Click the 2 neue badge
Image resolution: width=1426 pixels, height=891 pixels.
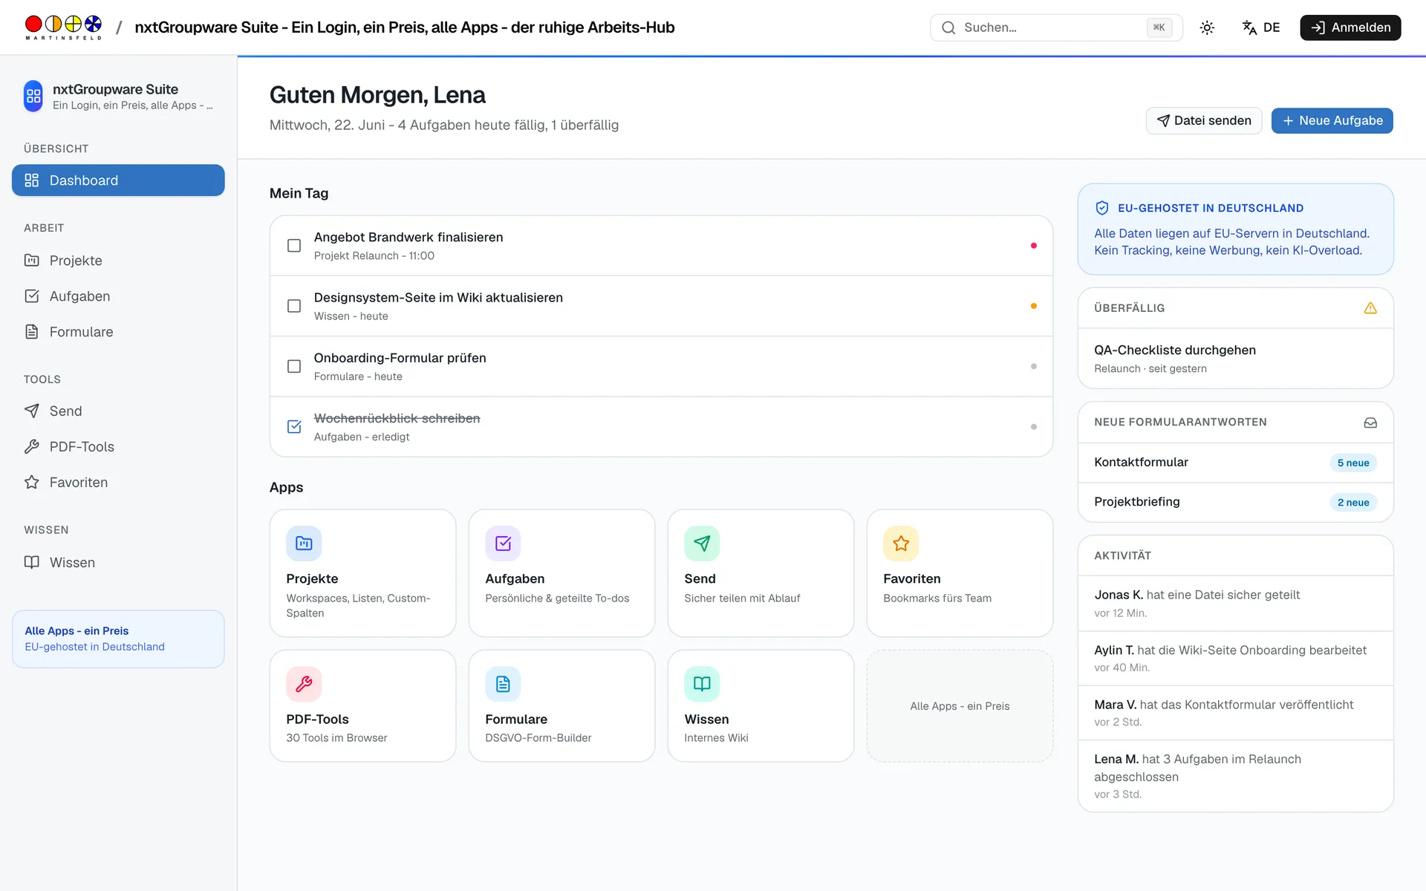point(1353,503)
